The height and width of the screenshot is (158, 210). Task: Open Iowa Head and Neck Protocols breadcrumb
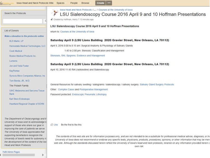tap(76, 10)
